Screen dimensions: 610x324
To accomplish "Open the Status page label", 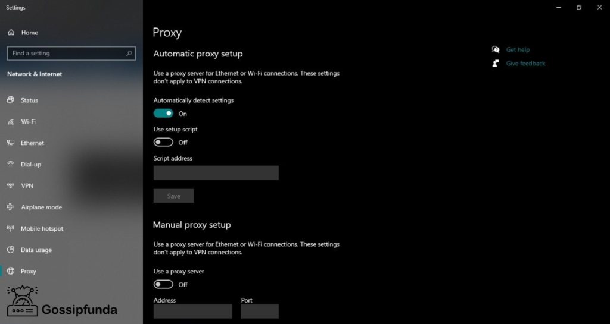I will (29, 100).
